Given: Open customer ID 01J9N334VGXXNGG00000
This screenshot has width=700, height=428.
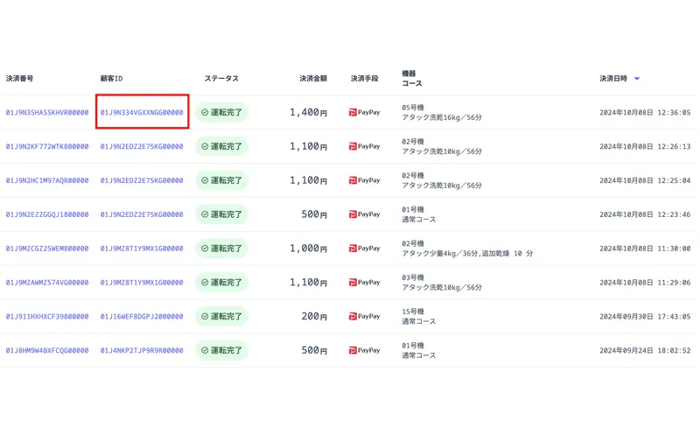Looking at the screenshot, I should click(142, 112).
